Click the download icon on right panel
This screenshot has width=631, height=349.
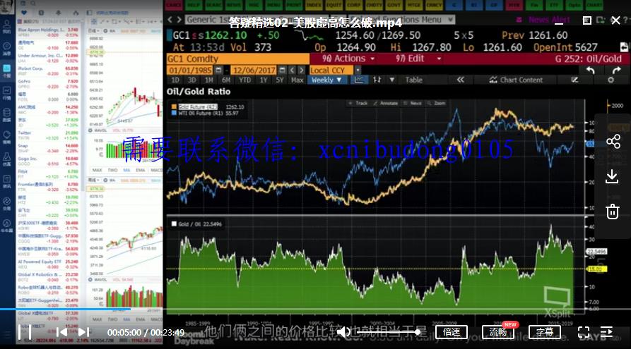[x=612, y=177]
